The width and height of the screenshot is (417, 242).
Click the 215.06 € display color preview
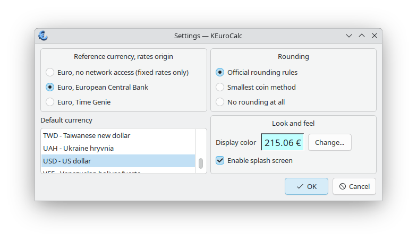point(283,142)
